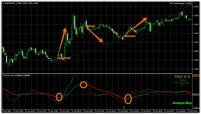Select the orange horizontal line at the first low
Screen dimensions: 201x114
tap(64, 58)
